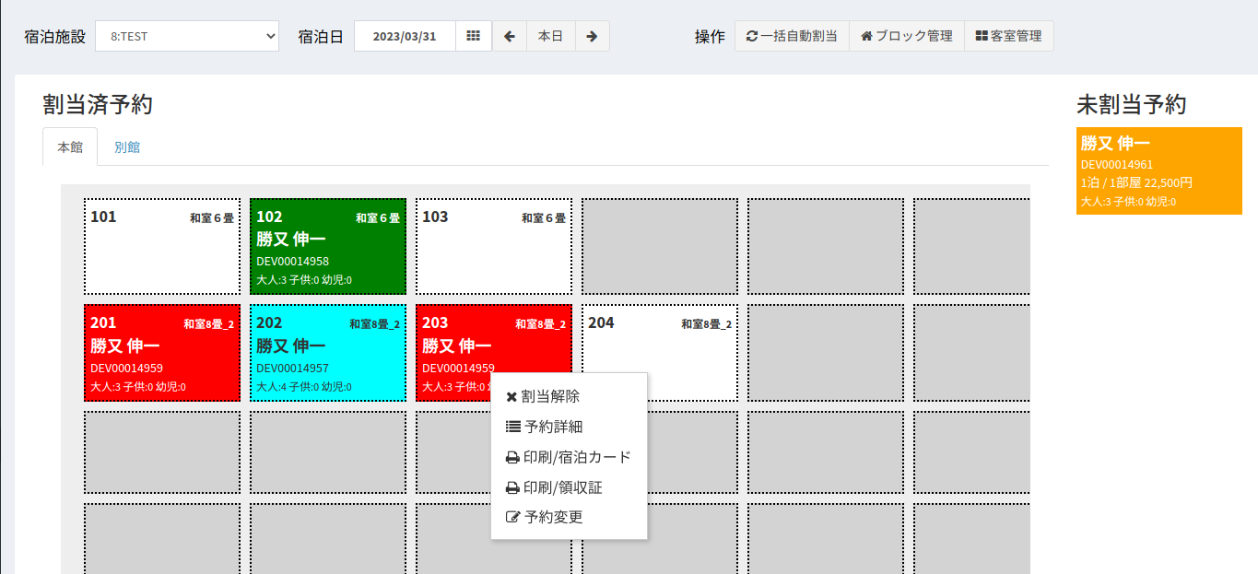The image size is (1258, 574).
Task: Choose 予約変更 in the context menu
Action: [x=569, y=517]
